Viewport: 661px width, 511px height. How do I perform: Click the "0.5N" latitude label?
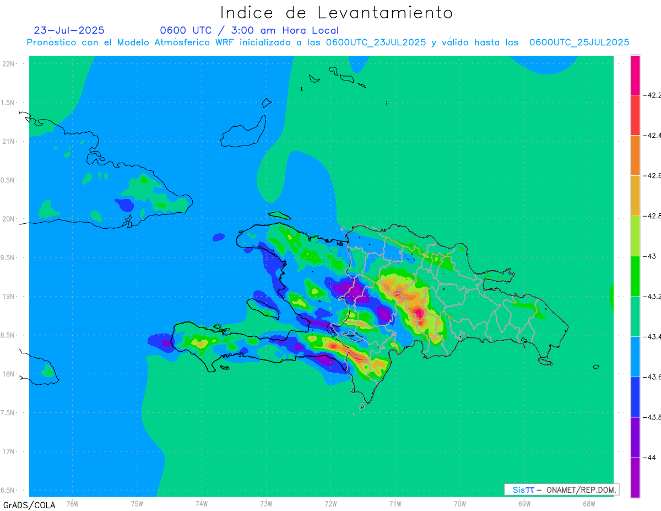pos(8,180)
